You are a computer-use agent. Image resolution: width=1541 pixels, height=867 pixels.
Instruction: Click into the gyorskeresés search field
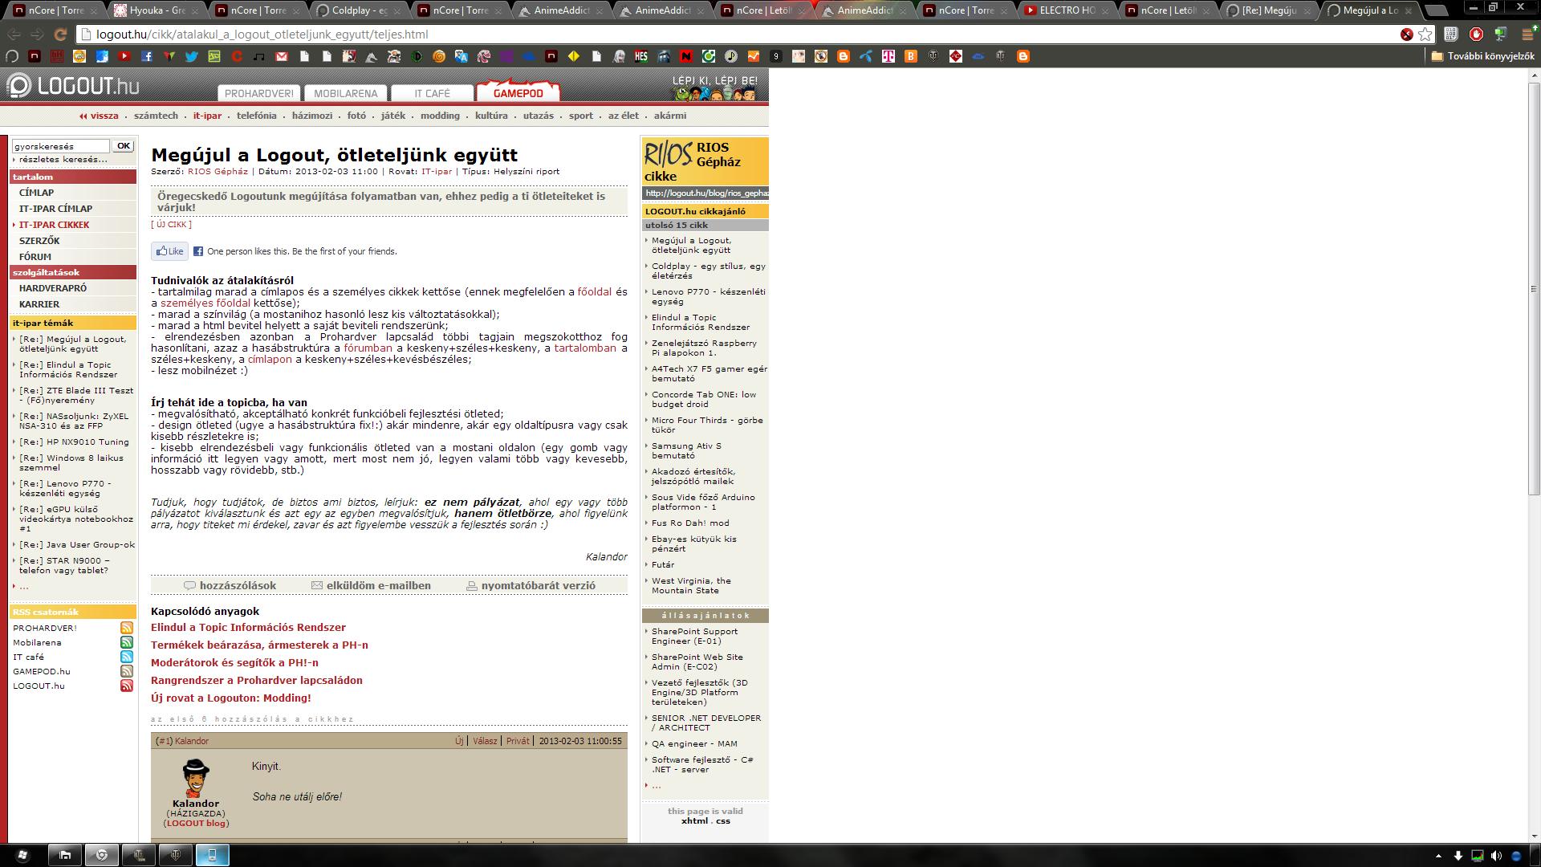click(60, 146)
